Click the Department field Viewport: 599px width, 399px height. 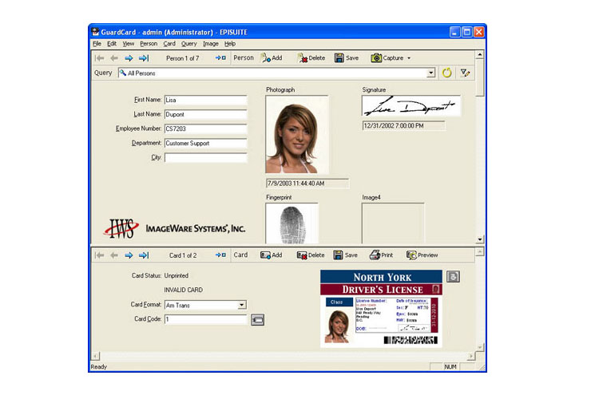pos(205,143)
